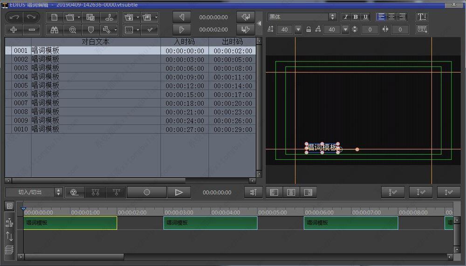Viewport: 466px width, 266px height.
Task: Click align-right position button below preview
Action: [x=308, y=192]
